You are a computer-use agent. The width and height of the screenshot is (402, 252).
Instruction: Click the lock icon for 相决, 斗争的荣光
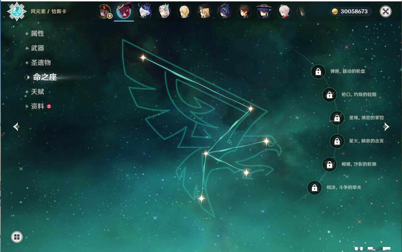[315, 188]
